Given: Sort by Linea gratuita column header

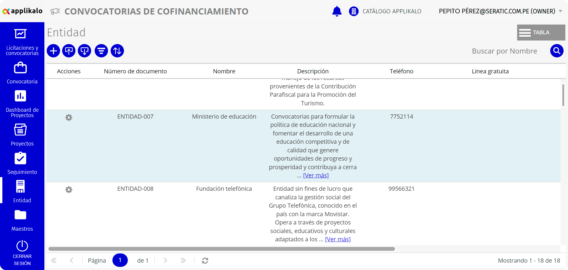Looking at the screenshot, I should click(x=490, y=71).
